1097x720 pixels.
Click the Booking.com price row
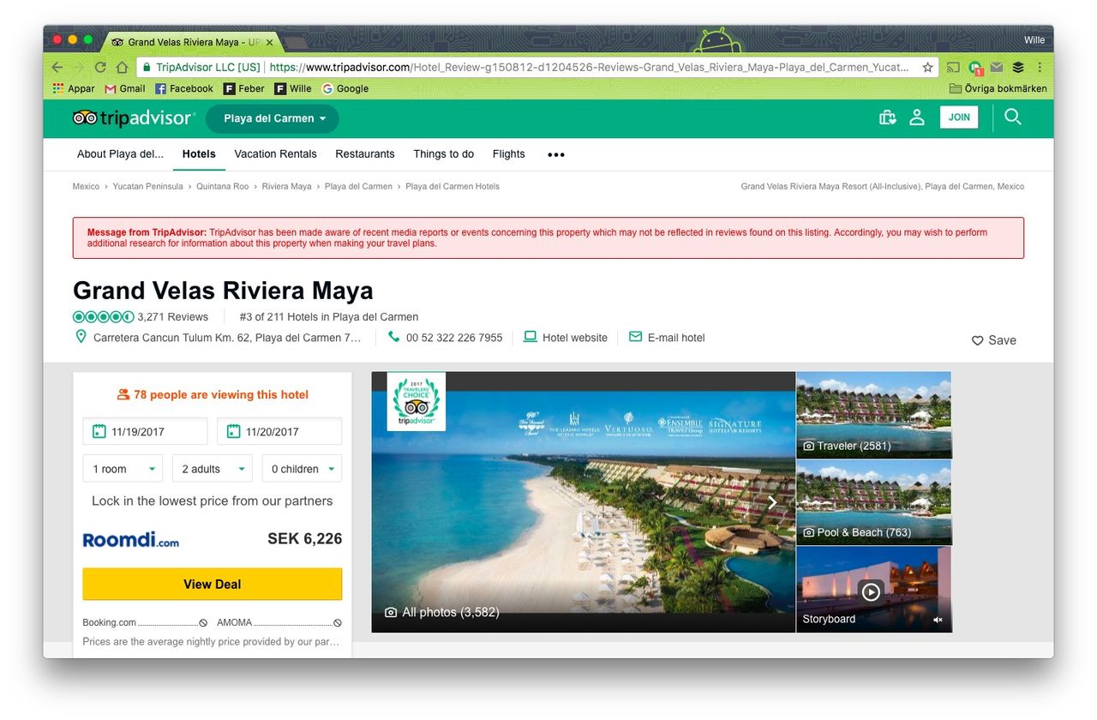145,622
